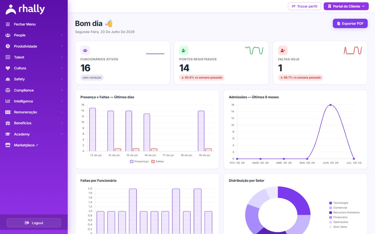
Task: Expand the Compliance submenu chevron
Action: click(x=62, y=90)
